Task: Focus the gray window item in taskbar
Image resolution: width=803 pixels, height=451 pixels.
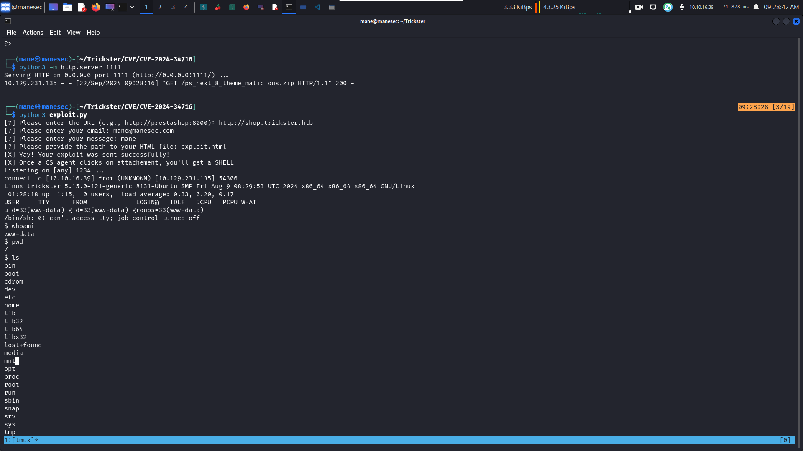Action: pos(332,7)
